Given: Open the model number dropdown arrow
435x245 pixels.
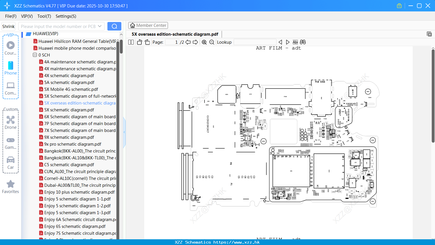Looking at the screenshot, I should (100, 26).
